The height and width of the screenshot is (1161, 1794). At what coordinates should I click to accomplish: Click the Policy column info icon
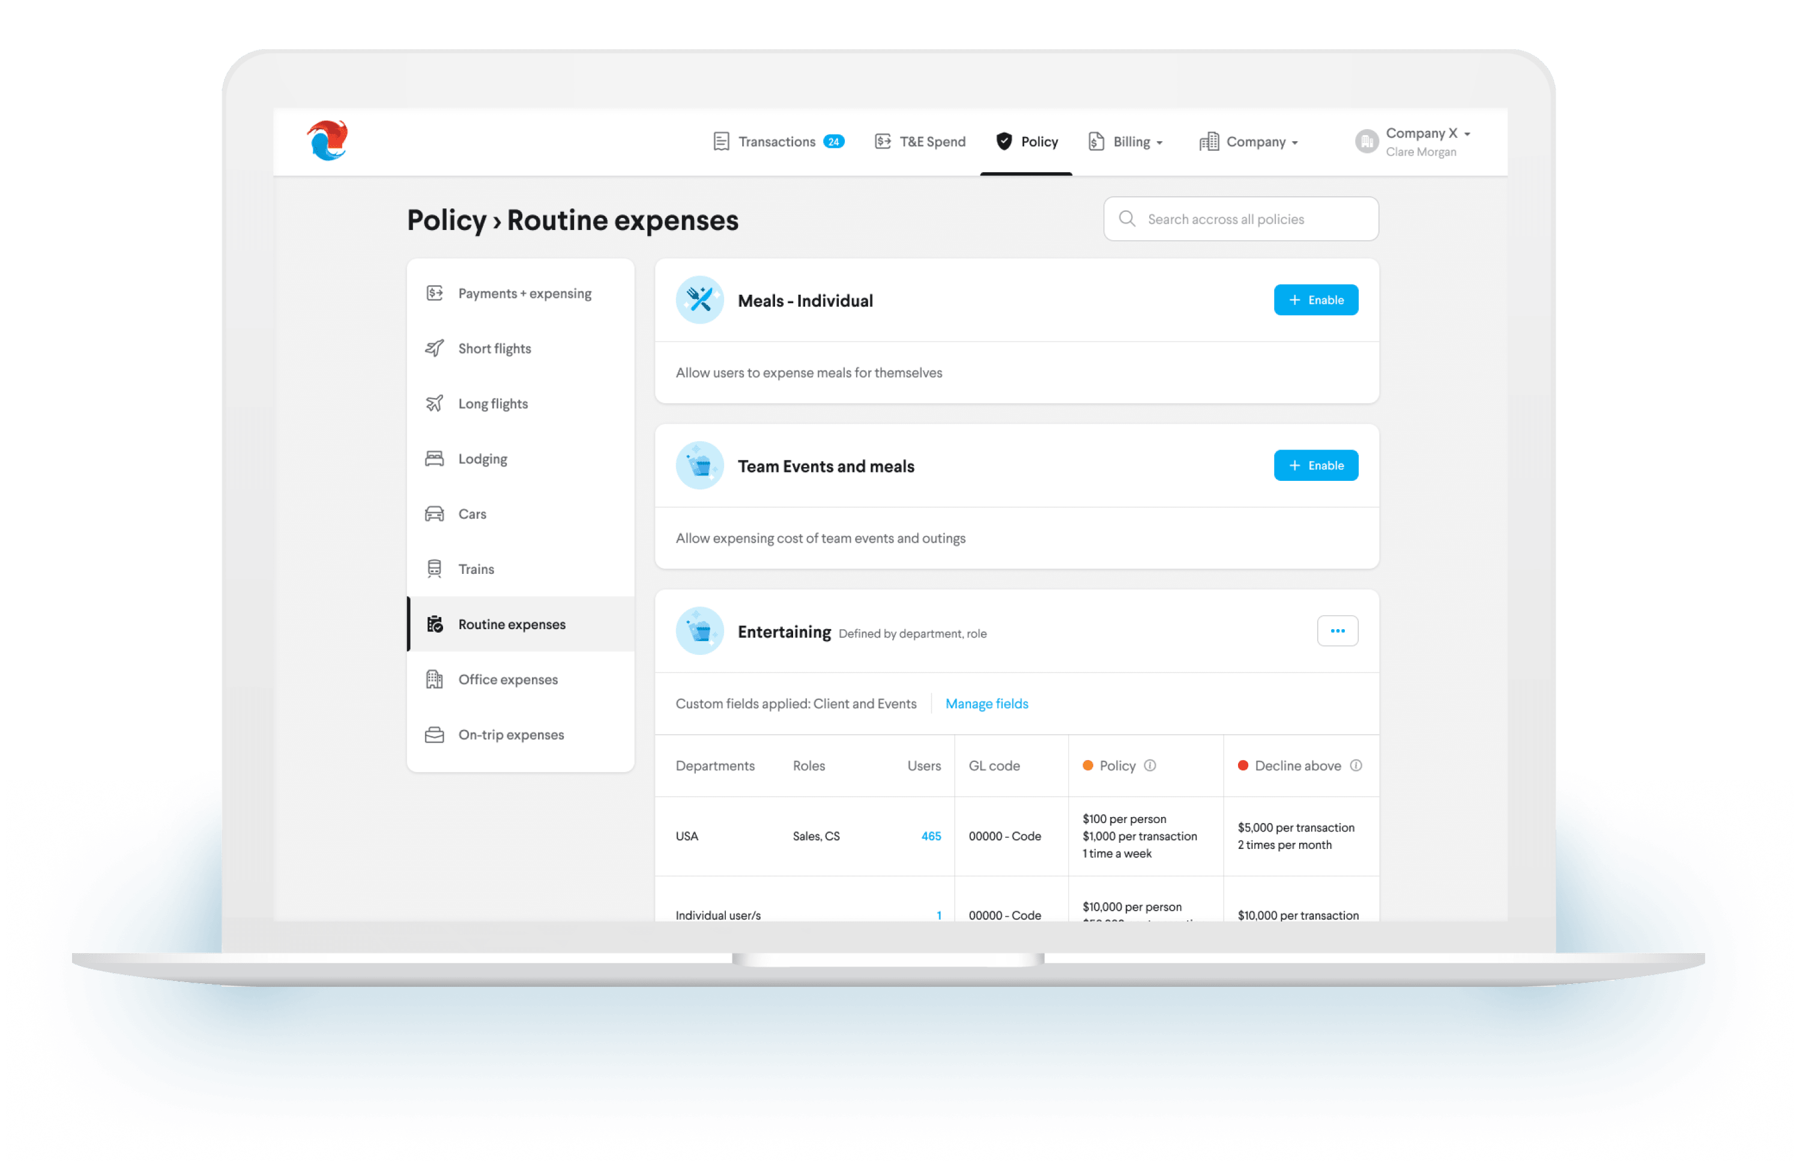1150,765
